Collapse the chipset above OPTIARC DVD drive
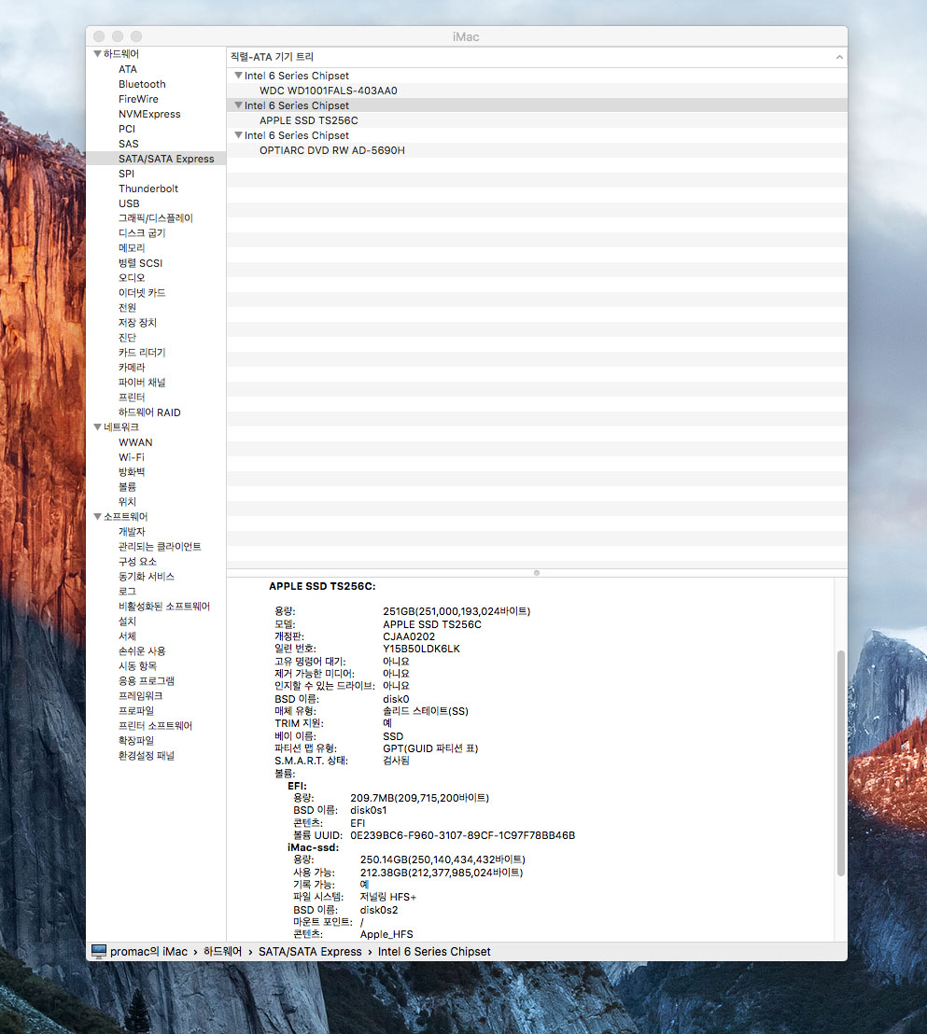Viewport: 927px width, 1034px height. click(x=238, y=135)
